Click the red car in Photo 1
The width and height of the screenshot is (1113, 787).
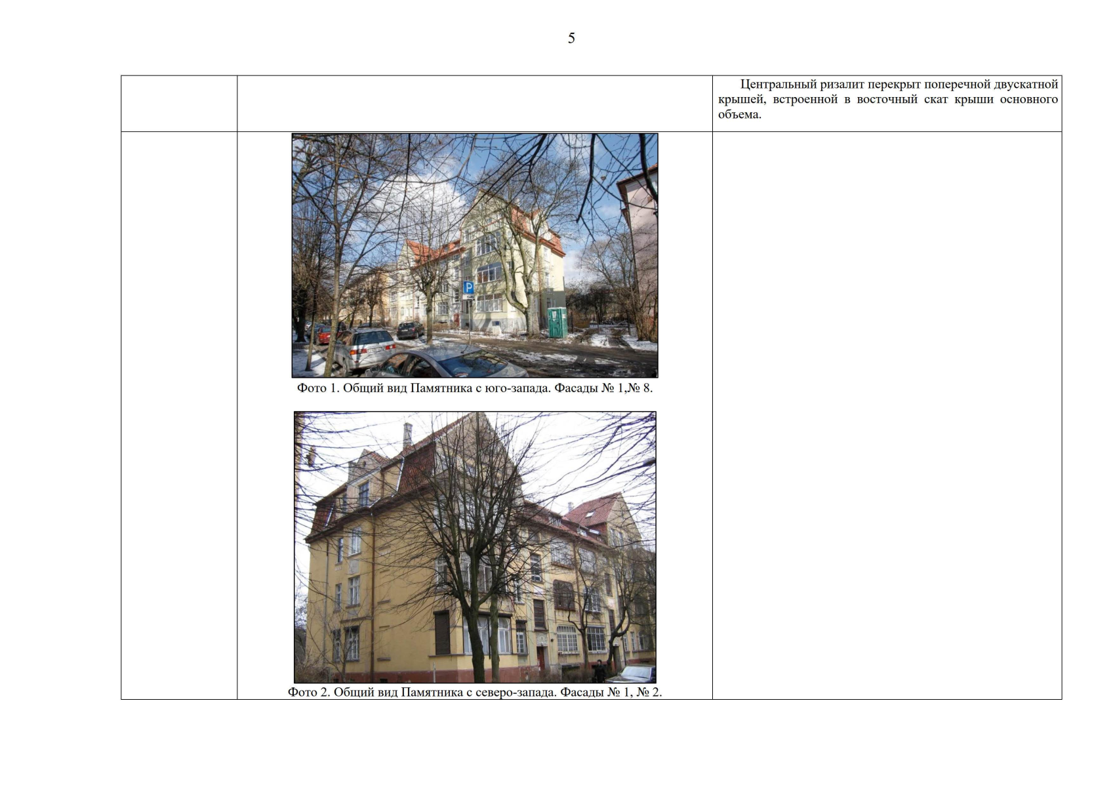coord(324,334)
